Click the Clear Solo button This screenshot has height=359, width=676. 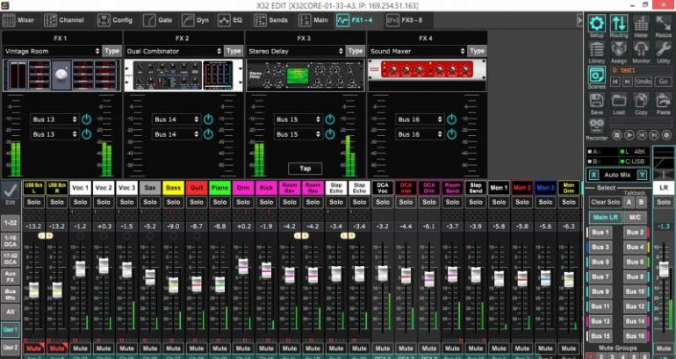605,202
